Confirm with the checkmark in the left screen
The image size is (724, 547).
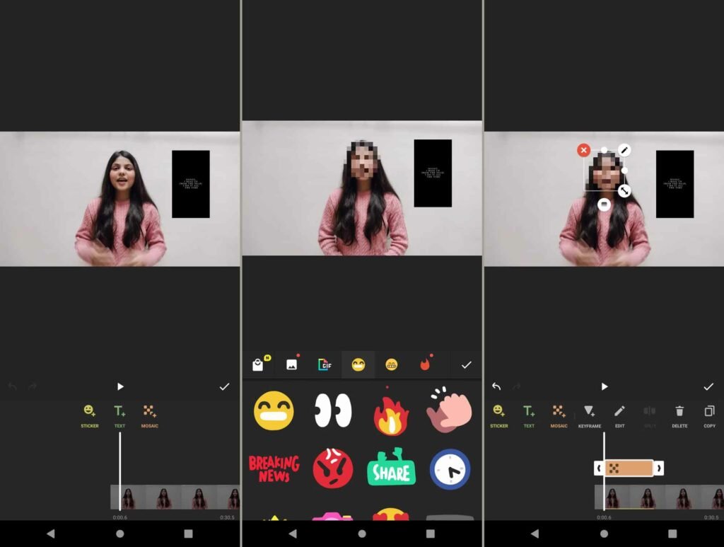224,386
